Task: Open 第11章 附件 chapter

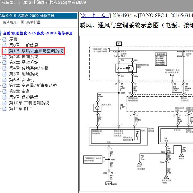Action: (21, 109)
